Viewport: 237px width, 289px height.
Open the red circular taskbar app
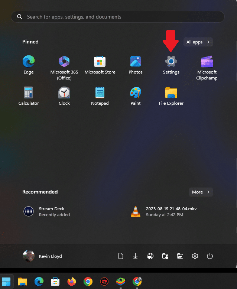[104, 282]
